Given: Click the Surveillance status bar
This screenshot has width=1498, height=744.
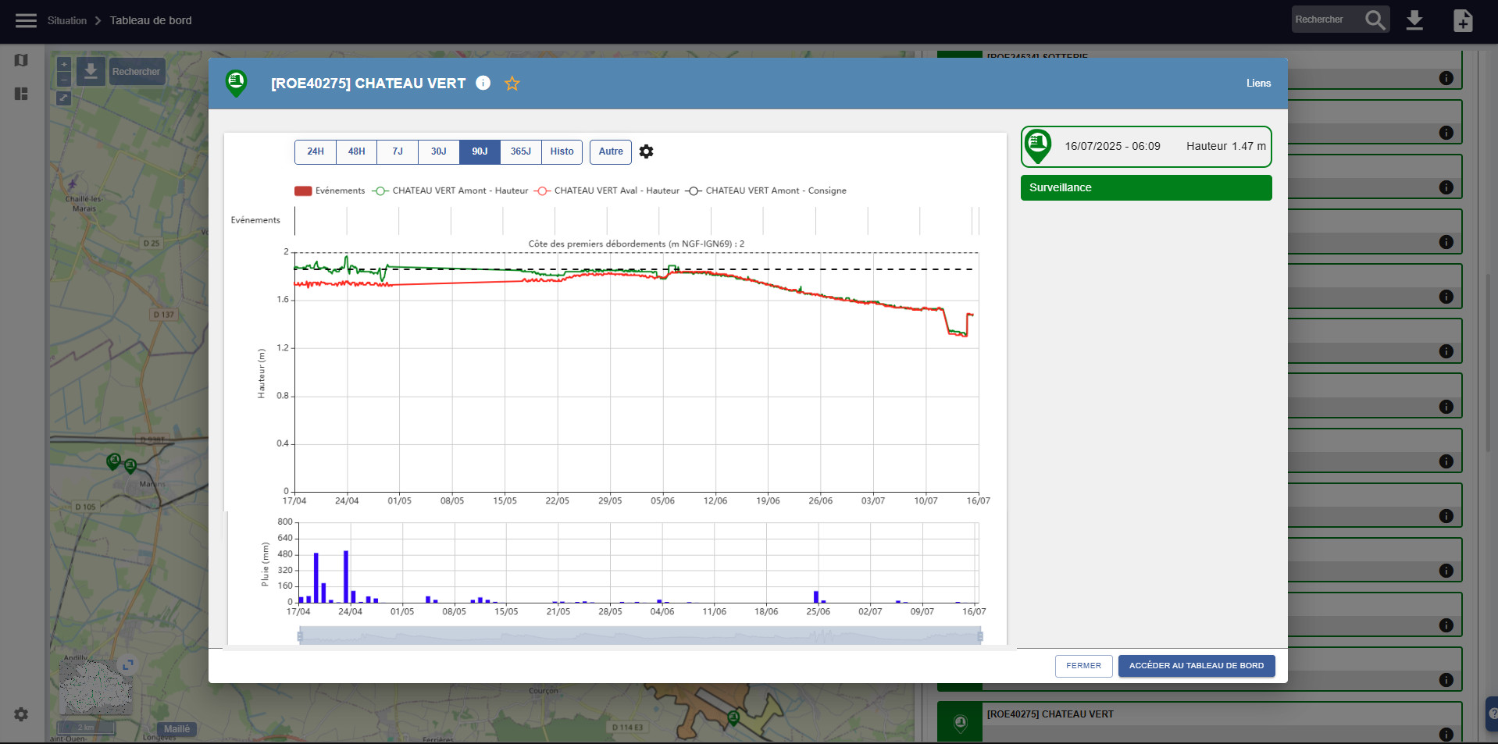Looking at the screenshot, I should click(1146, 187).
